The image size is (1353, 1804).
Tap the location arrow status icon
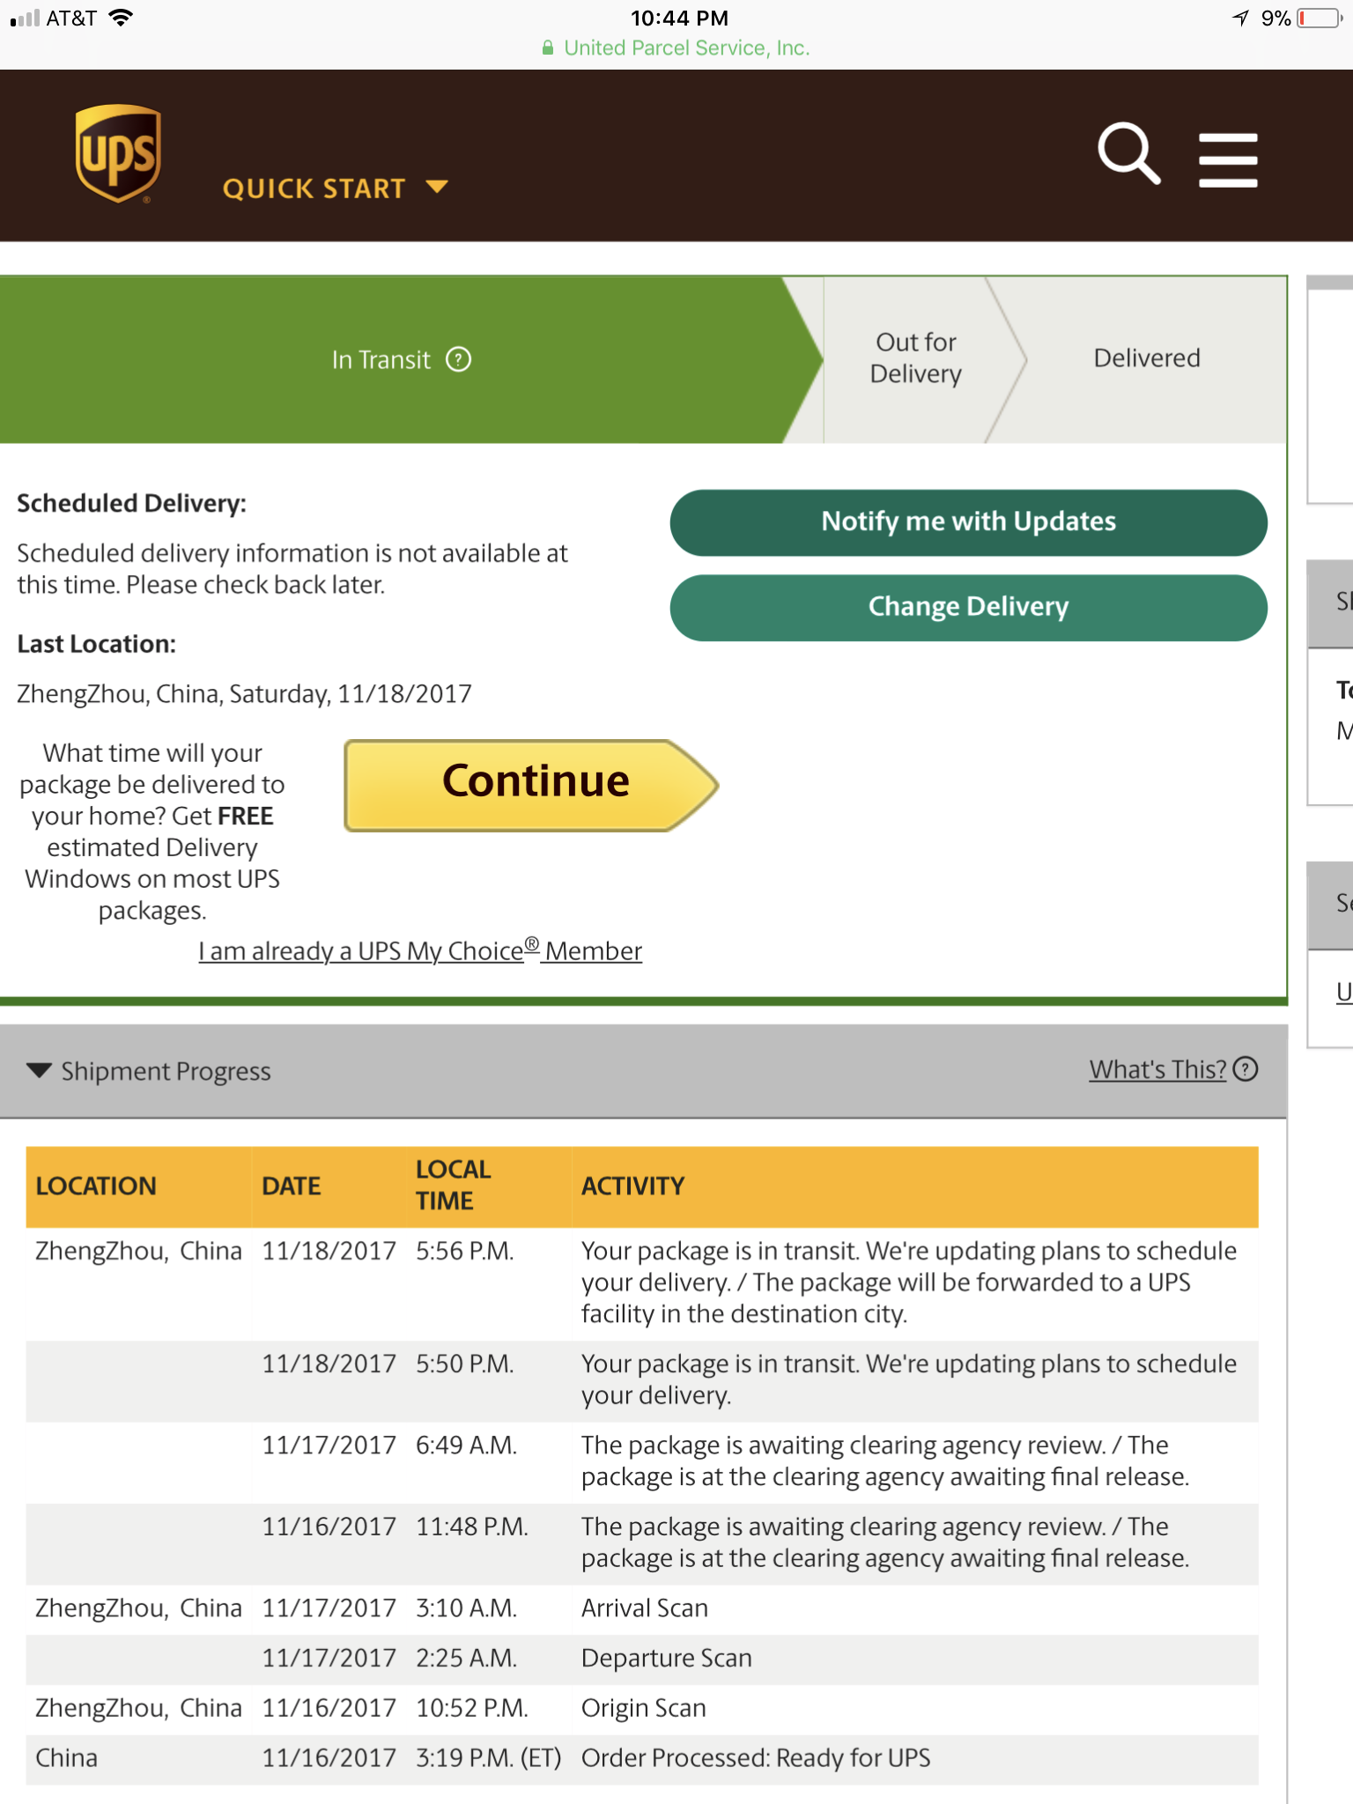1240,18
